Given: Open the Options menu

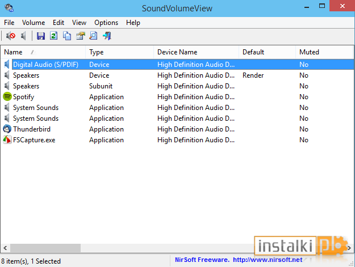Looking at the screenshot, I should (x=106, y=23).
